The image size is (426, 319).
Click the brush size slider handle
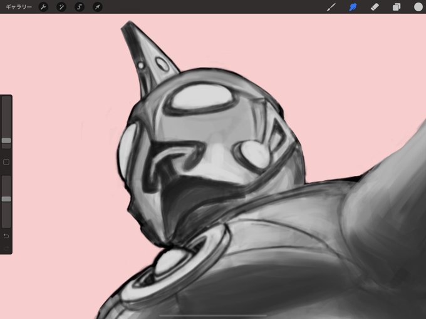[x=6, y=140]
